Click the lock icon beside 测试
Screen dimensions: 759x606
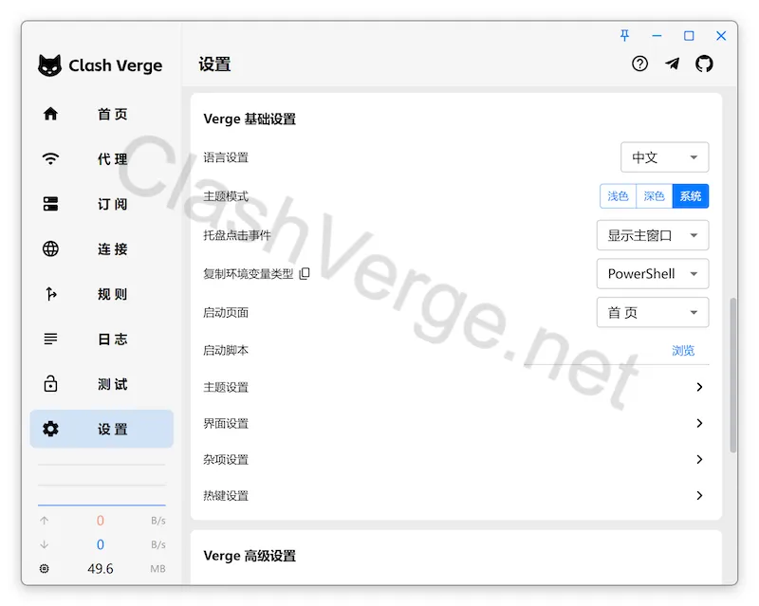[x=50, y=383]
